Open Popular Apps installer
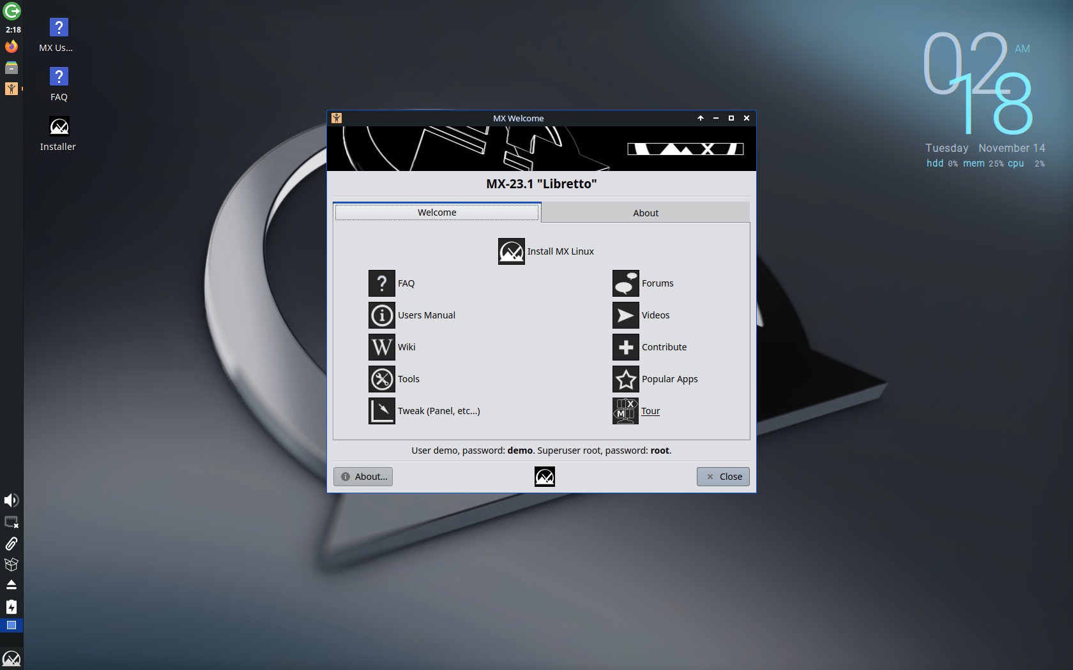 coord(655,379)
